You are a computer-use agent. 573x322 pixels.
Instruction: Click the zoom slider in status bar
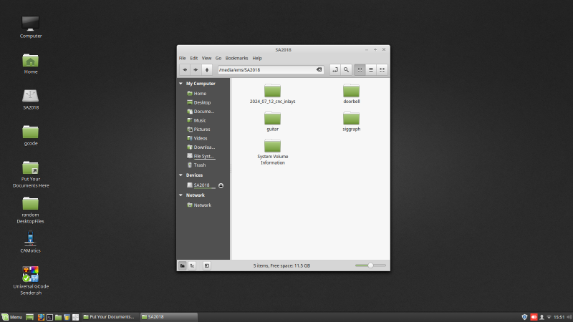click(370, 265)
